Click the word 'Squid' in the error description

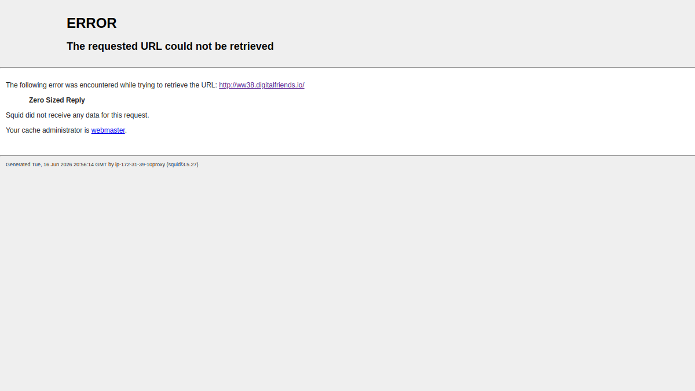pos(15,115)
